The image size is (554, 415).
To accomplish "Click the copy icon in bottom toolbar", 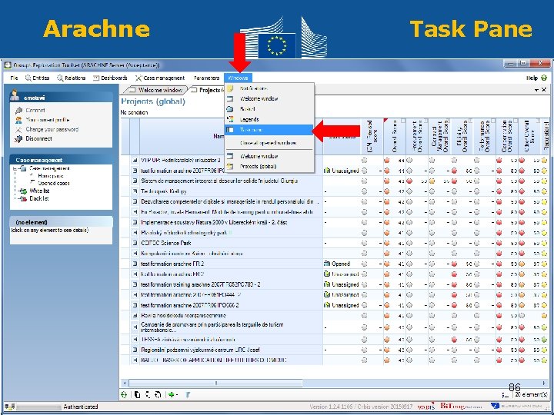I will [138, 394].
